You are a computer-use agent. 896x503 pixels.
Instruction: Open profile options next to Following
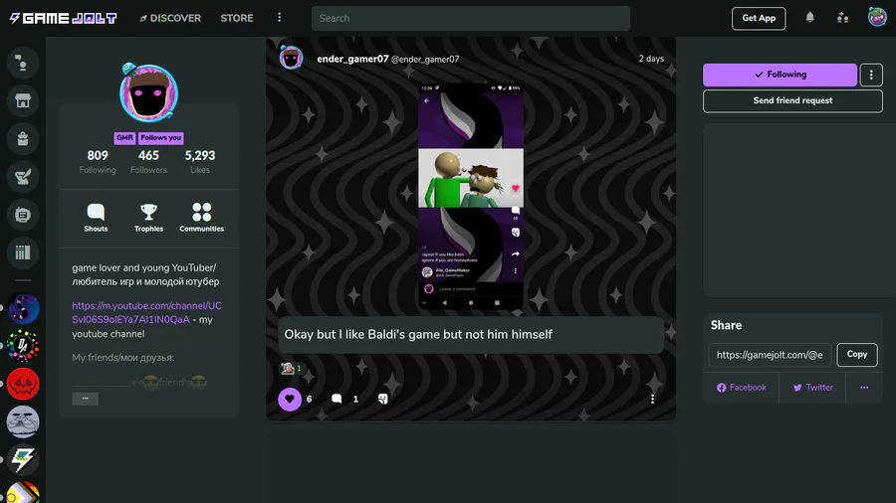coord(871,75)
